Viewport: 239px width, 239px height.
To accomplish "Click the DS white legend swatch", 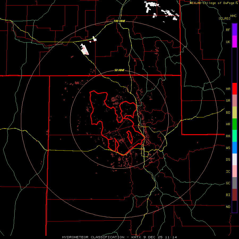I will pyautogui.click(x=234, y=159).
